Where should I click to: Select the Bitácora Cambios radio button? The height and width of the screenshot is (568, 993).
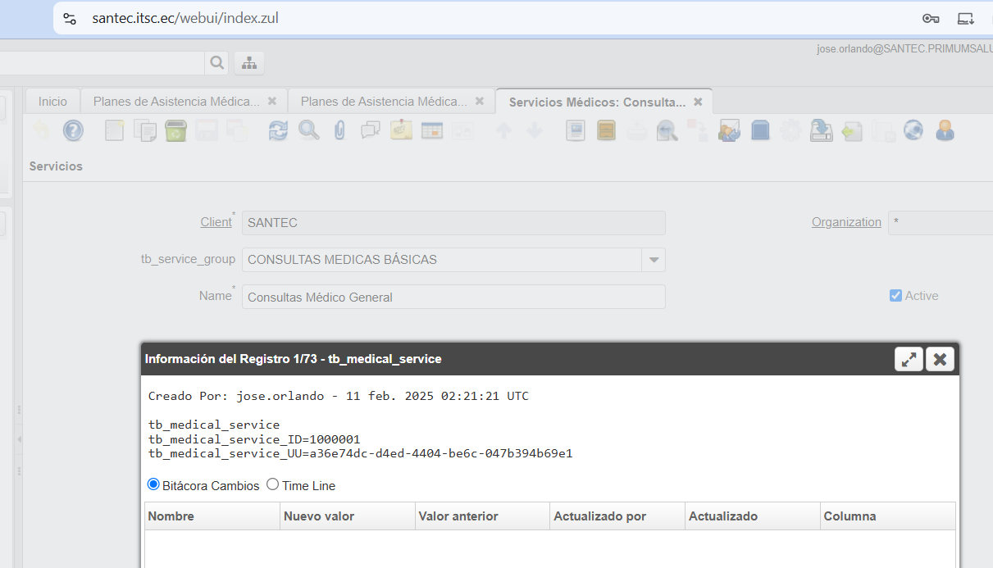153,484
